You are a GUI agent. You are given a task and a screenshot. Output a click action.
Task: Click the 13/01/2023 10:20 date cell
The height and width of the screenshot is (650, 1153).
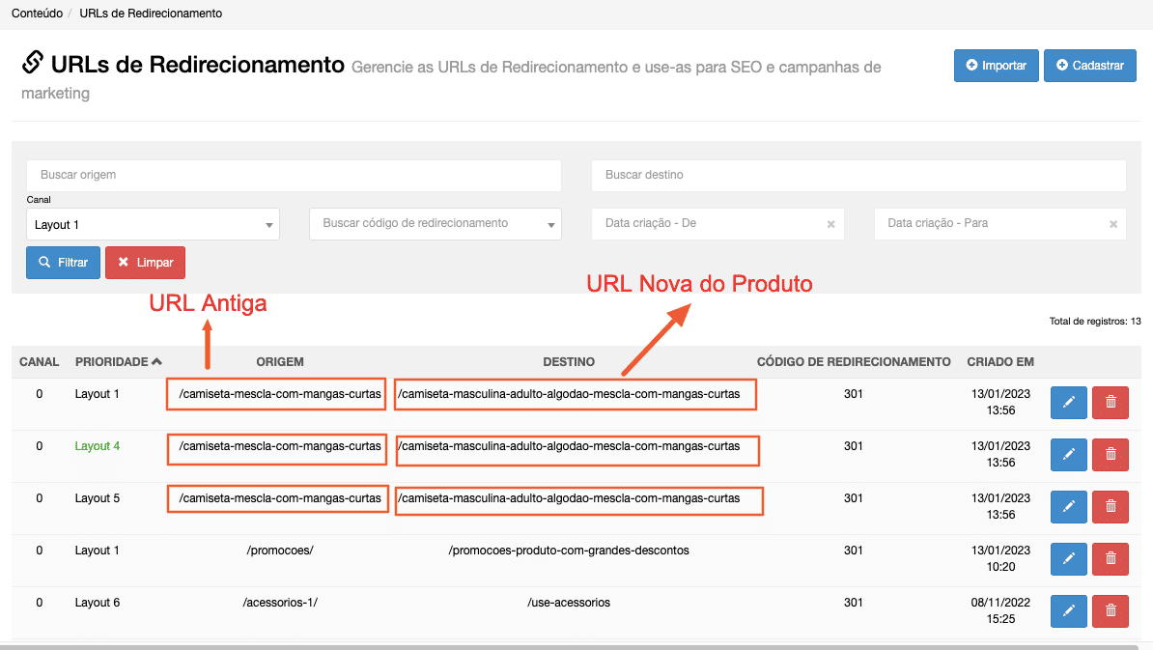(1000, 559)
